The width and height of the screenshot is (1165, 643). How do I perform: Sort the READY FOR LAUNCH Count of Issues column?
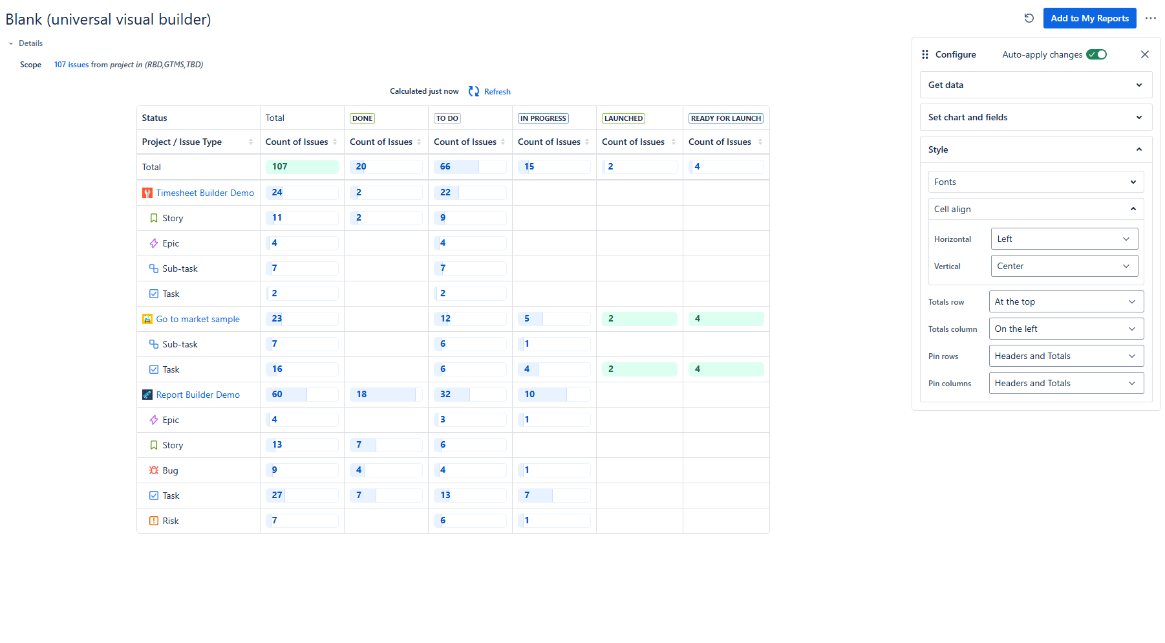pos(760,142)
